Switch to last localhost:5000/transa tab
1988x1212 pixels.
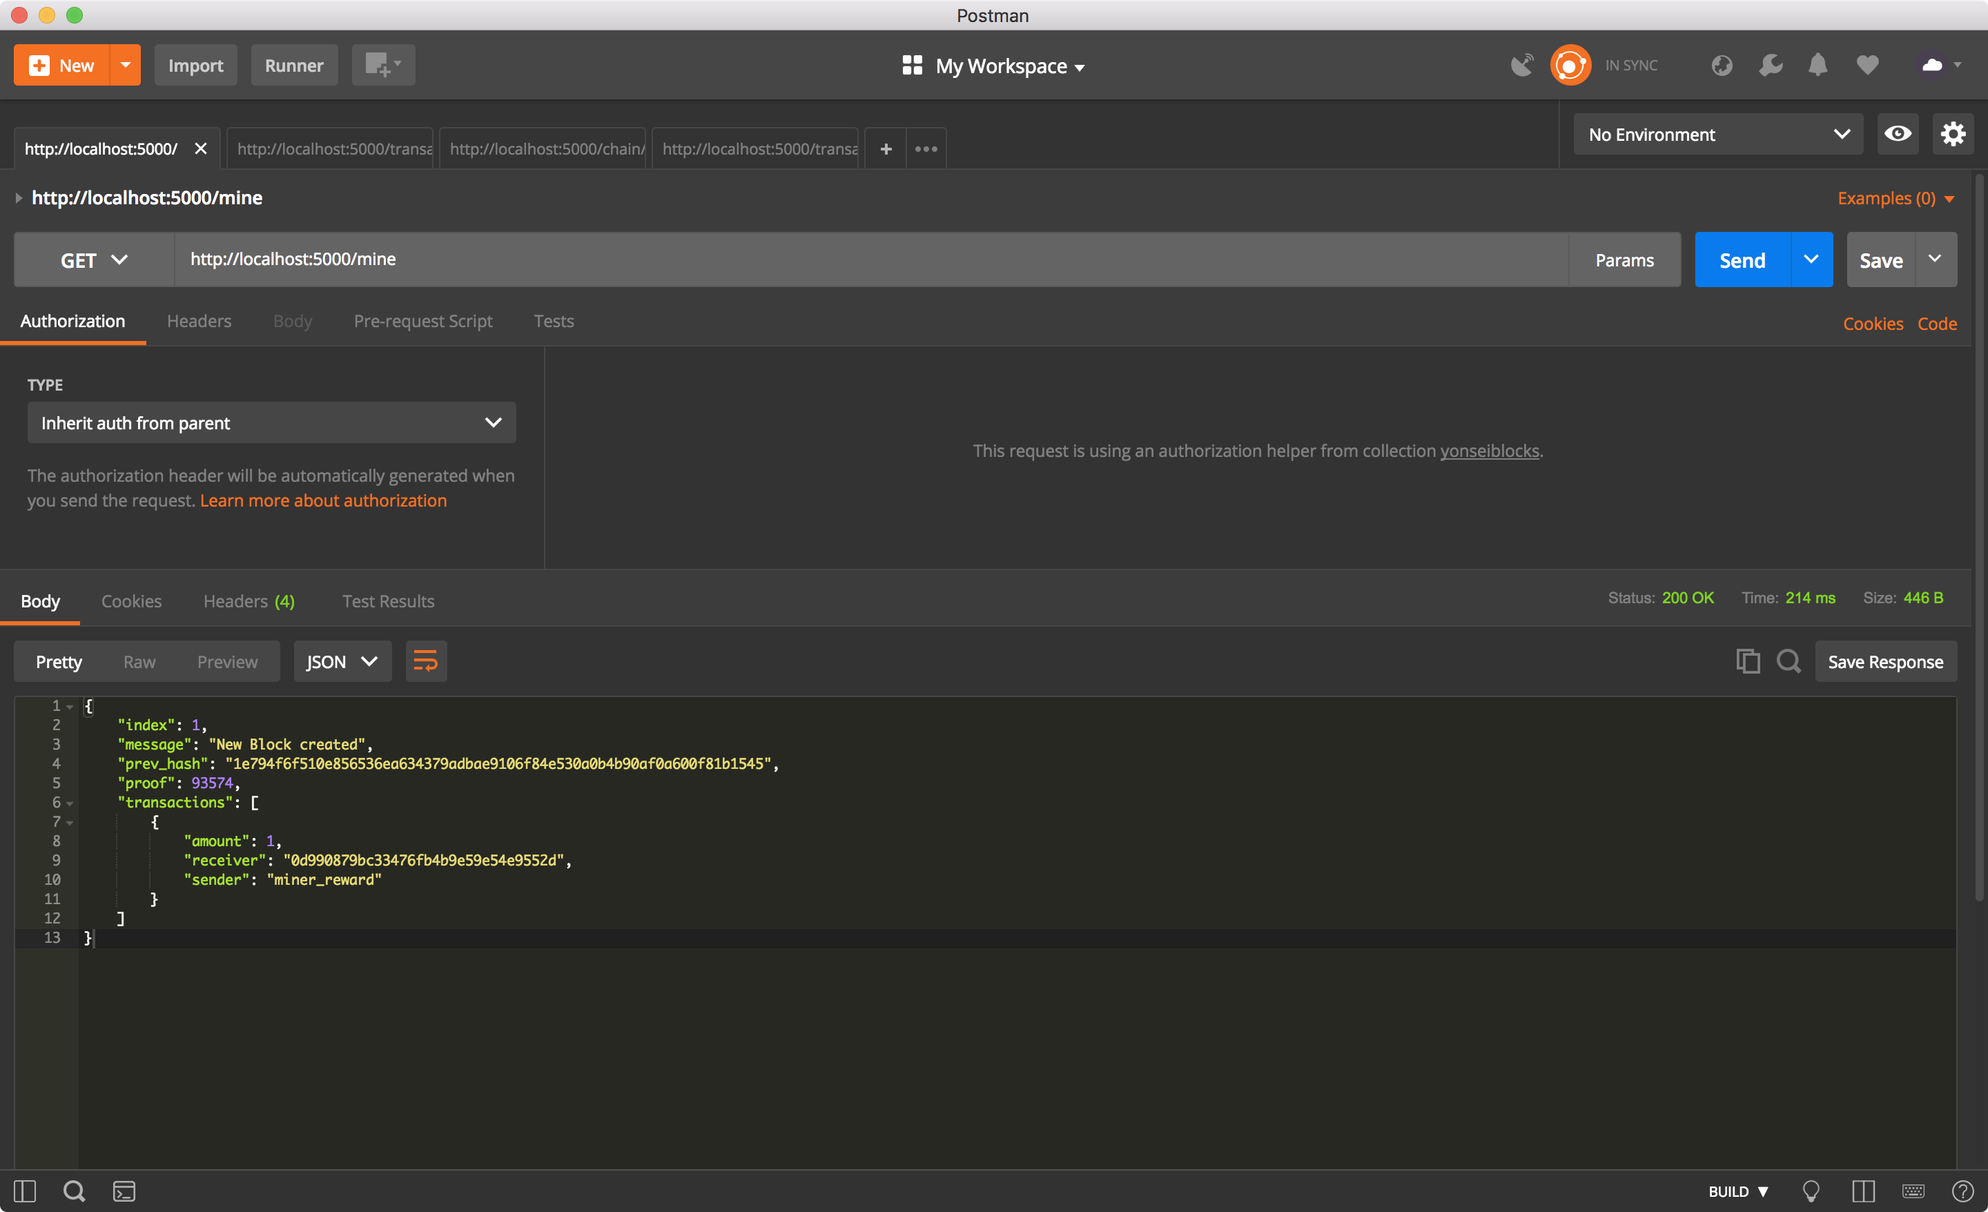coord(756,148)
